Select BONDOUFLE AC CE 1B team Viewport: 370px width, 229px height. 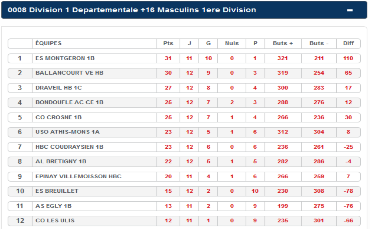(69, 102)
